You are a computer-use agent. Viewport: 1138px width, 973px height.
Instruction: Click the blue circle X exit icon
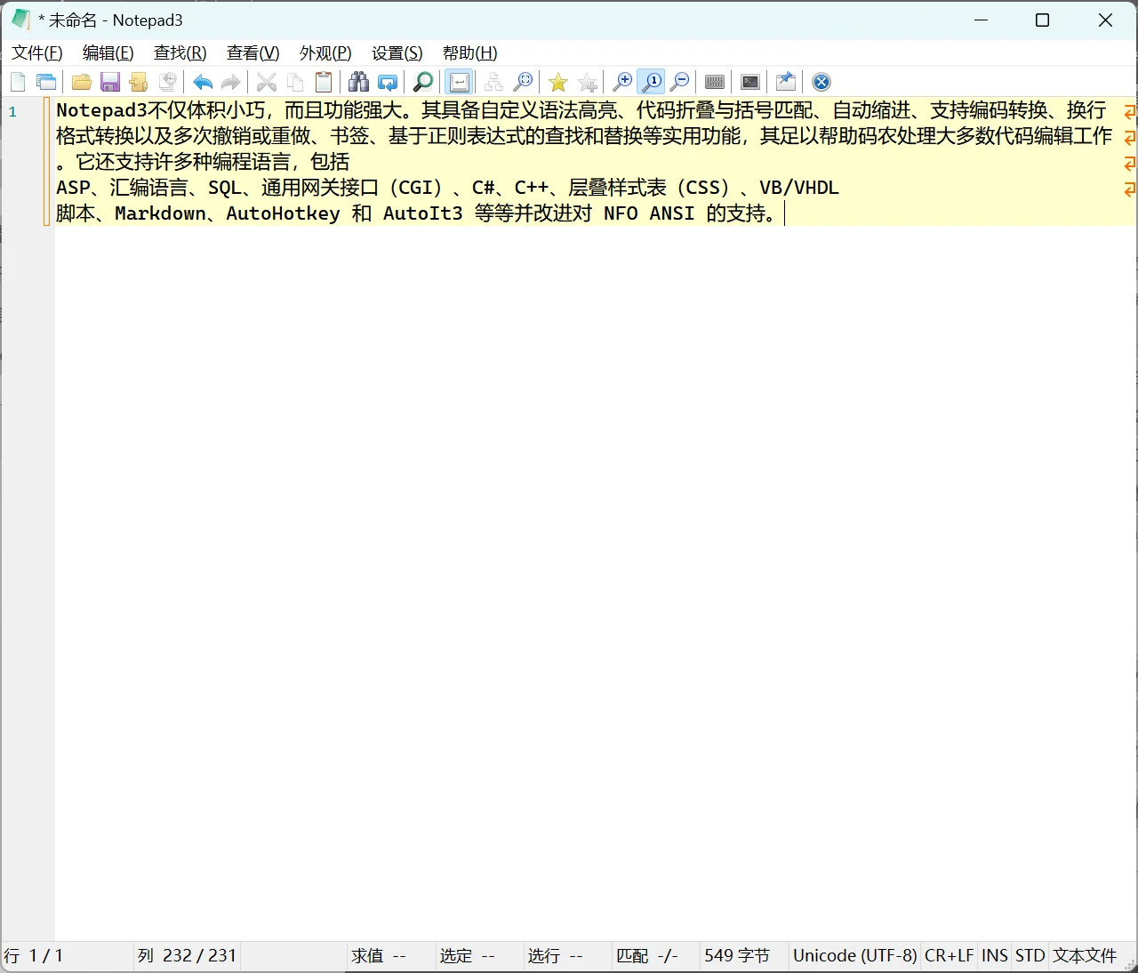tap(821, 83)
